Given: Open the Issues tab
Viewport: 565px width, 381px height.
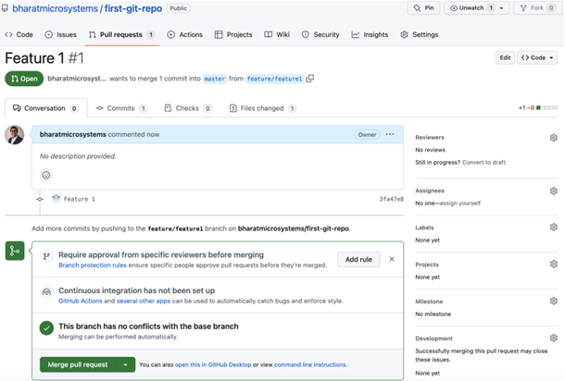Looking at the screenshot, I should pyautogui.click(x=60, y=34).
